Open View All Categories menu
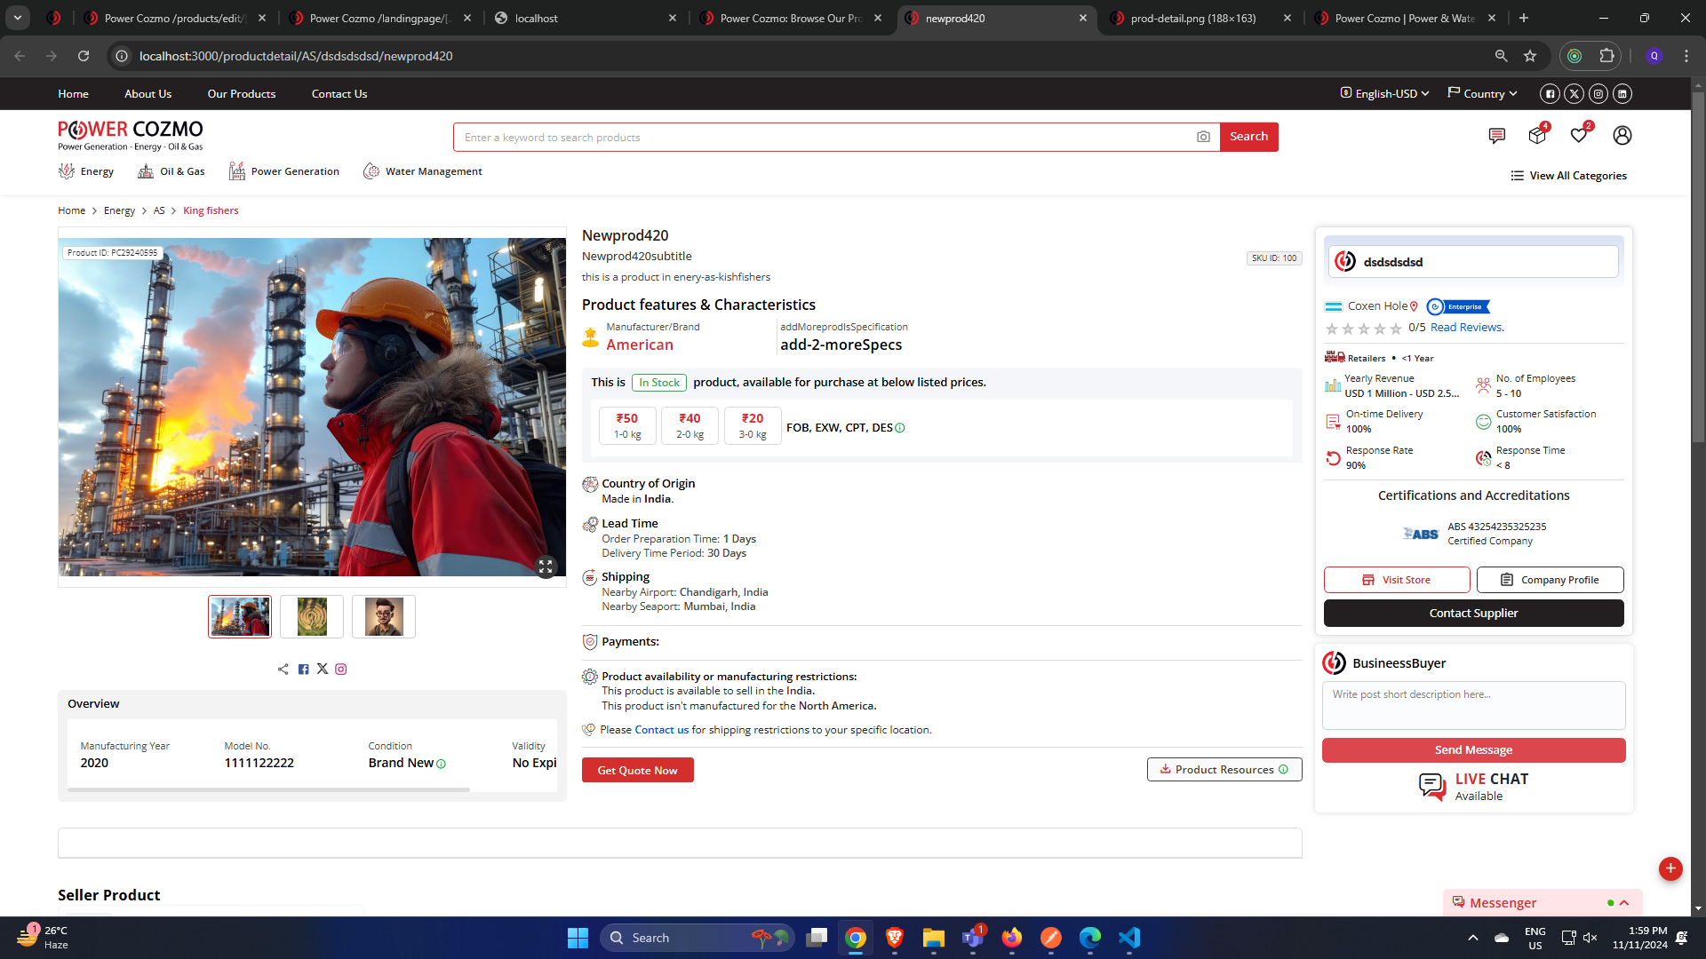Screen dimensions: 1706x959 1569,176
